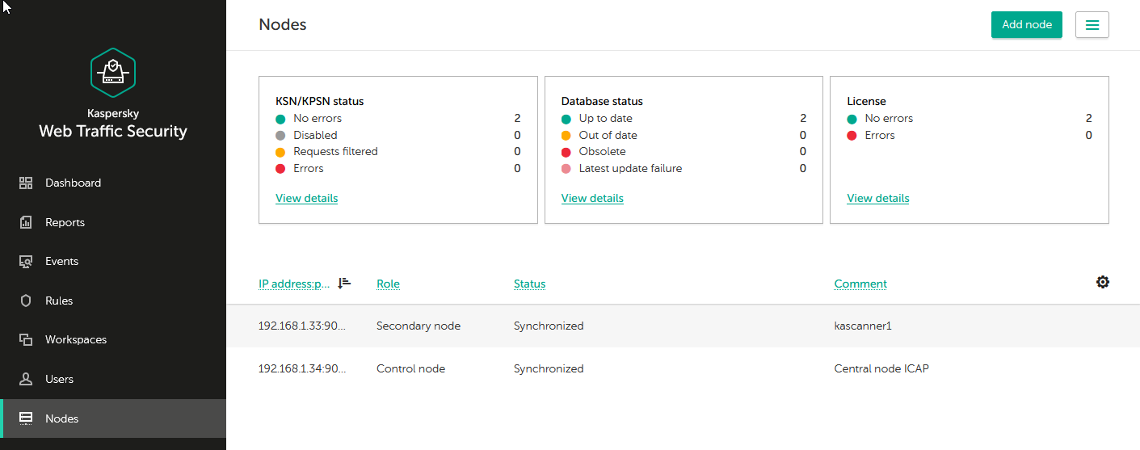The width and height of the screenshot is (1140, 450).
Task: Click View details in License card
Action: point(877,199)
